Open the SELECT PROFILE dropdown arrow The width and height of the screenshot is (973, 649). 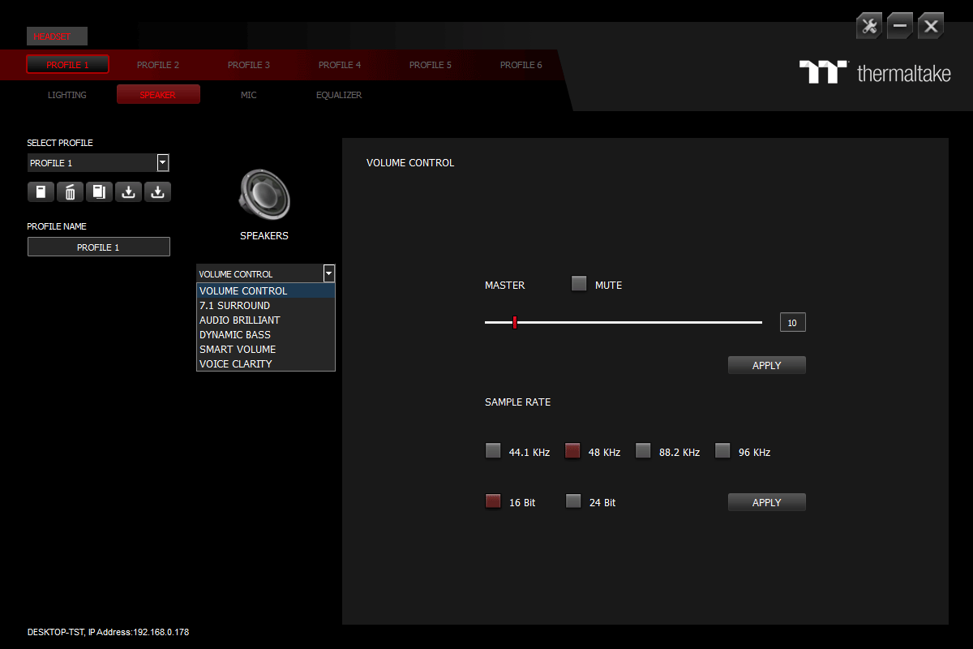point(163,163)
